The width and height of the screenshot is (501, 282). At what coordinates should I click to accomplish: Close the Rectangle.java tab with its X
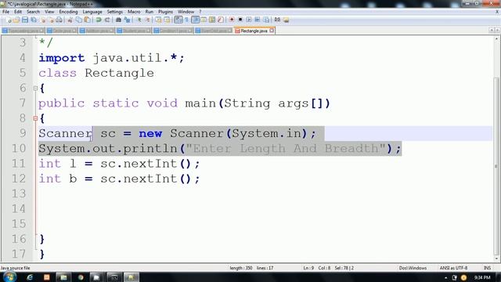[272, 31]
